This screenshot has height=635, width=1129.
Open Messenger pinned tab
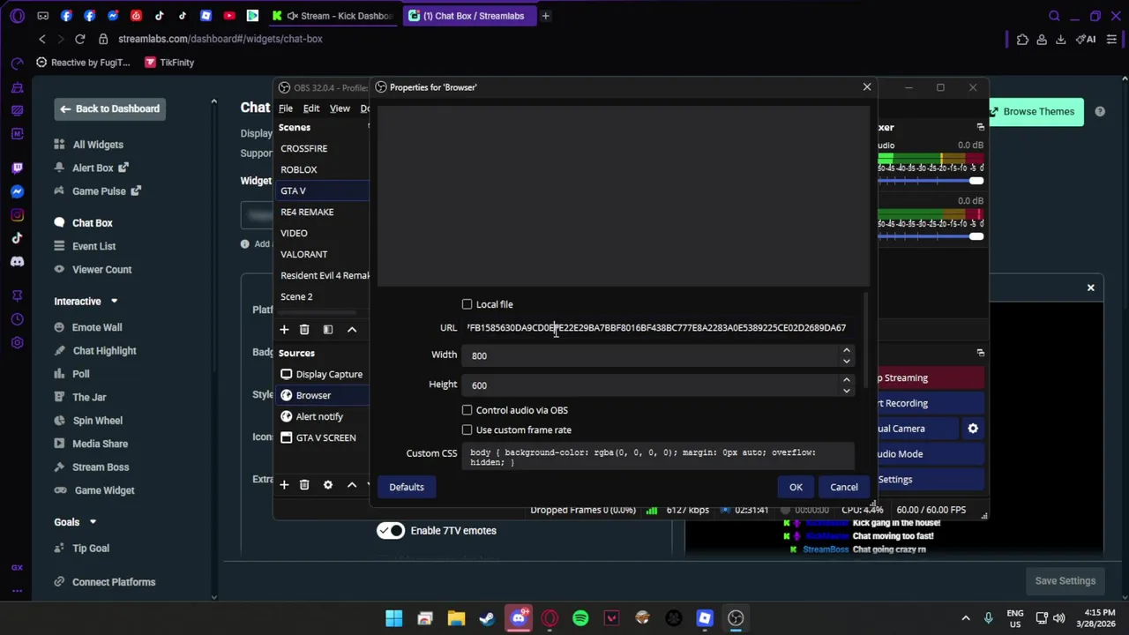(113, 16)
